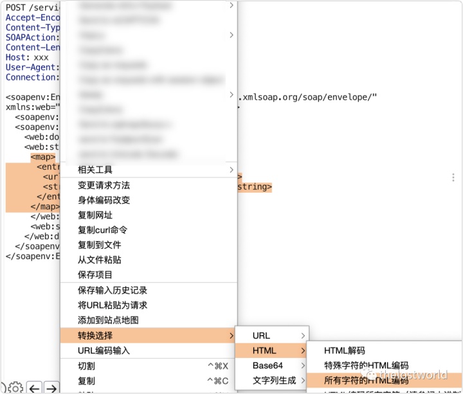
Task: Click the Content-Length header line
Action: pos(33,47)
